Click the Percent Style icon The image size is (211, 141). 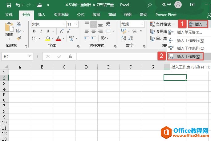(x=134, y=31)
